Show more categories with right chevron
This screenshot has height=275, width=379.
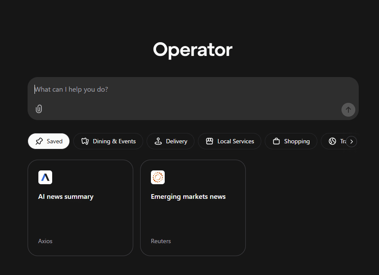click(351, 142)
